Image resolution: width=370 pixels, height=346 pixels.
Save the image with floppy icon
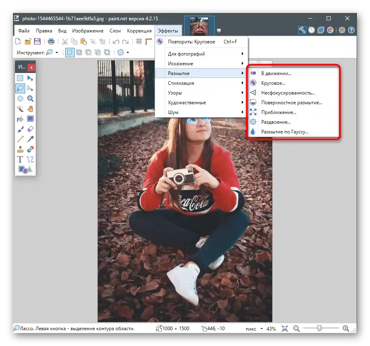(37, 41)
